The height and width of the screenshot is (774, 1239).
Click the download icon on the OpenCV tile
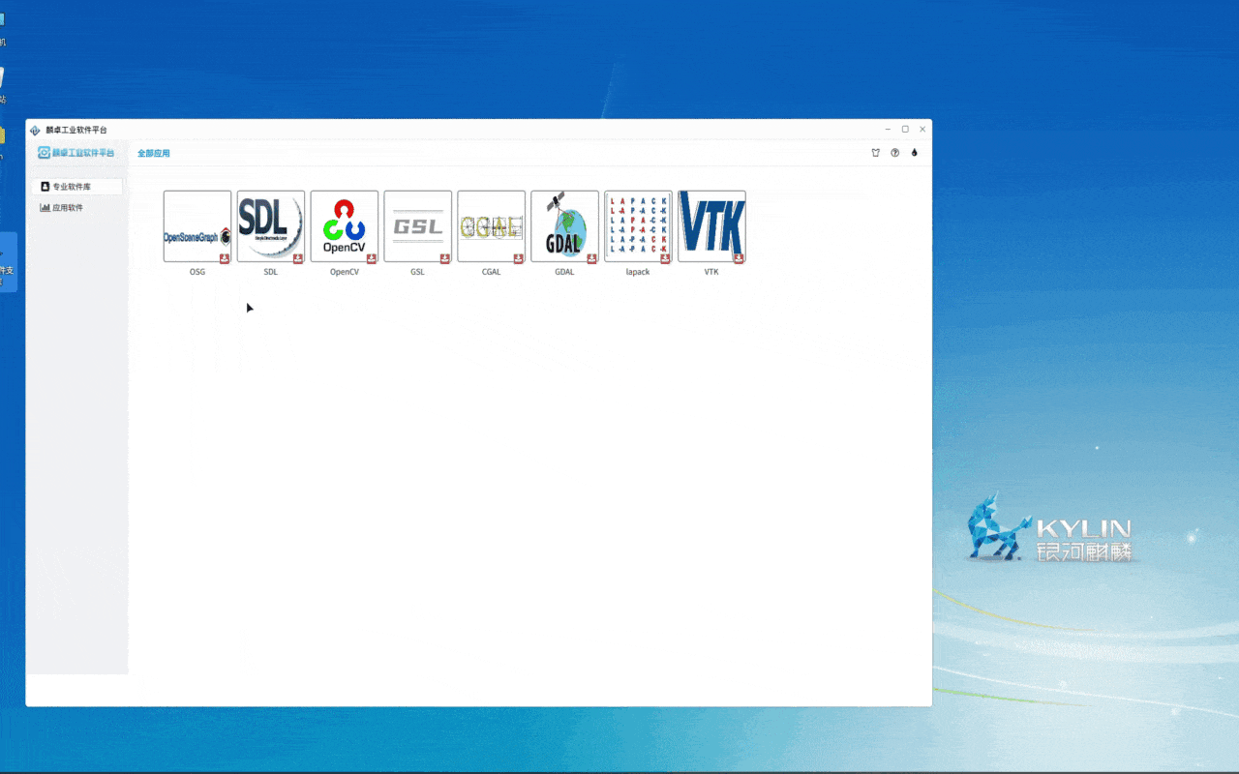point(372,258)
